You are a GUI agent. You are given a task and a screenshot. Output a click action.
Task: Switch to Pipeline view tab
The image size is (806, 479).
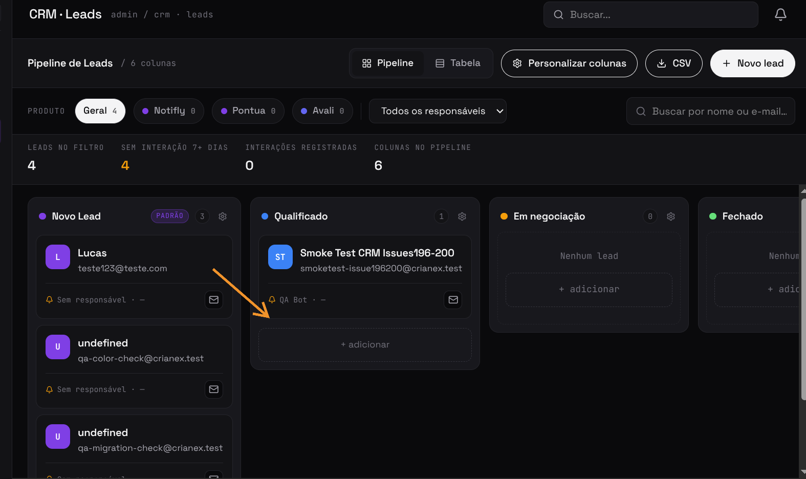click(388, 63)
